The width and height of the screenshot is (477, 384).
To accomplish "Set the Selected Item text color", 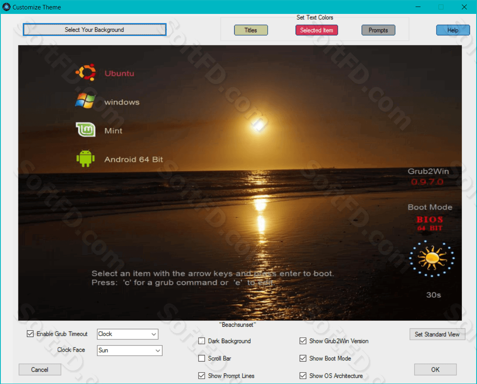I will click(x=316, y=30).
